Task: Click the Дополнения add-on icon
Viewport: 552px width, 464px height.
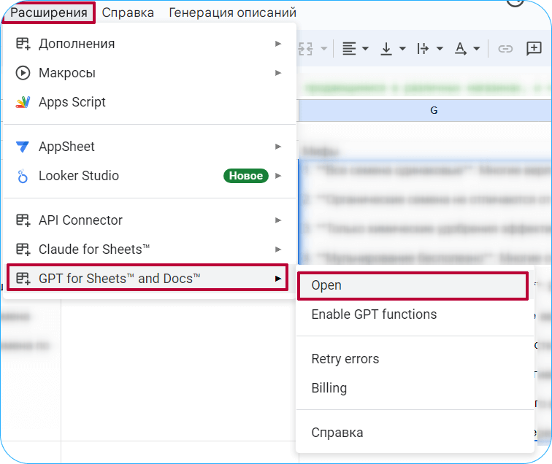Action: (23, 44)
